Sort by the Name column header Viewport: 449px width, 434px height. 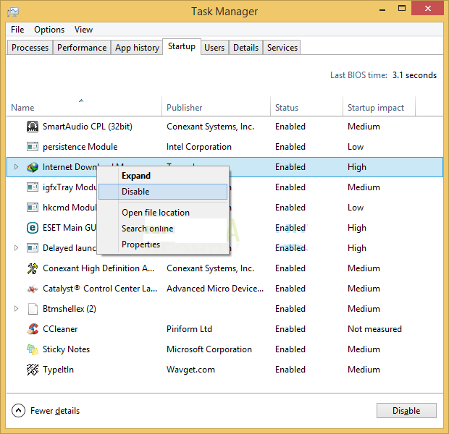click(x=84, y=106)
